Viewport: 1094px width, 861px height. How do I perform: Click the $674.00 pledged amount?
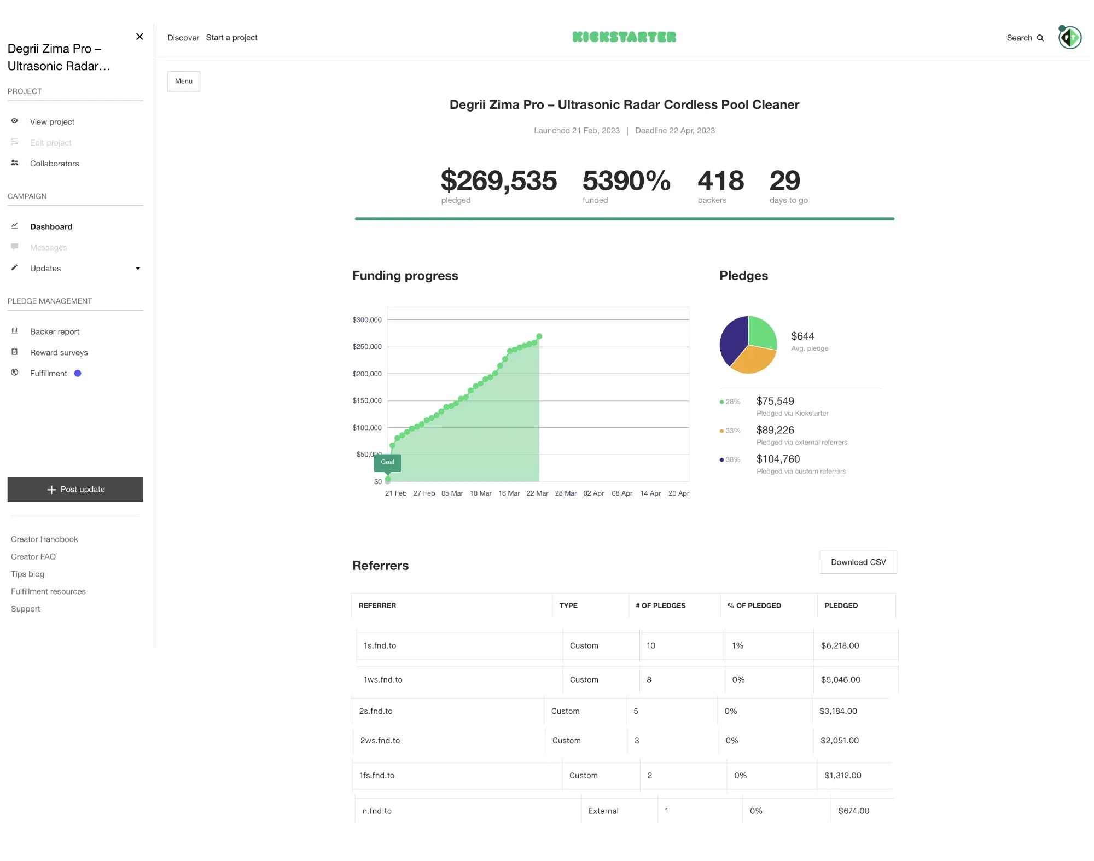(853, 811)
